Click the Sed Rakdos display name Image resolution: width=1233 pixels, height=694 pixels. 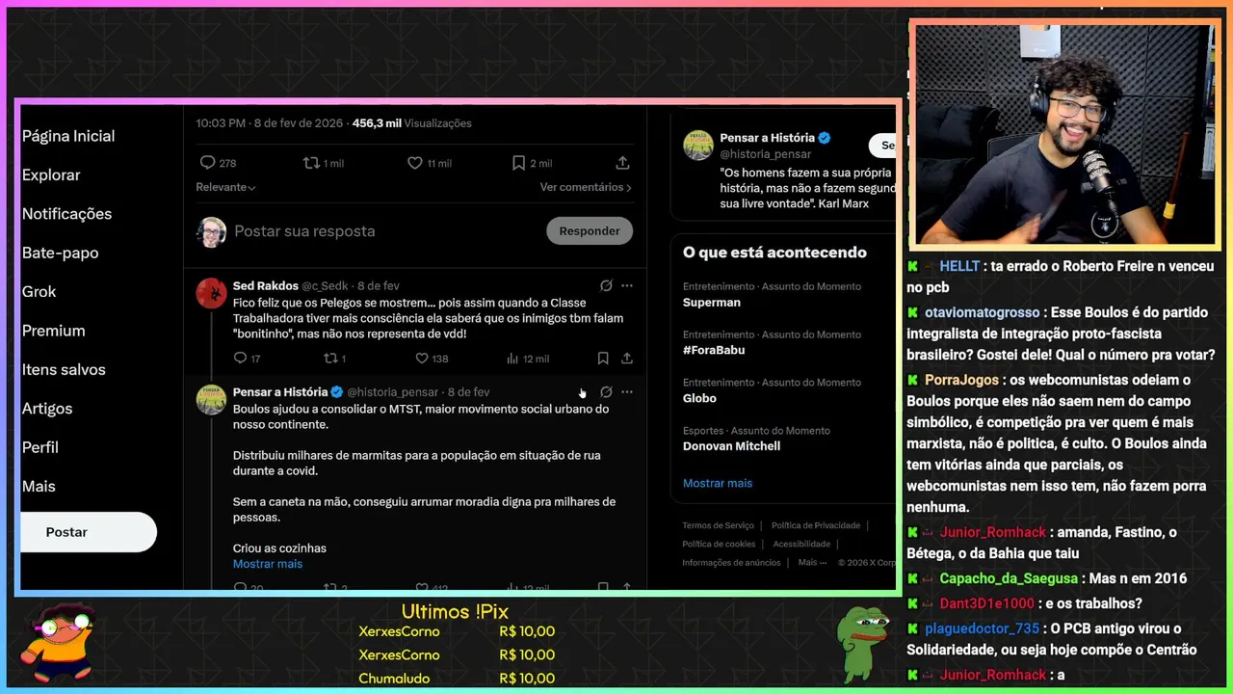coord(266,285)
